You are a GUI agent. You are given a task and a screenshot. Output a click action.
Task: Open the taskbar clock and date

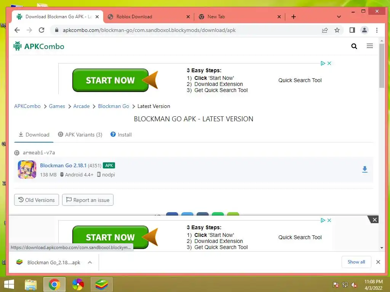(x=373, y=285)
